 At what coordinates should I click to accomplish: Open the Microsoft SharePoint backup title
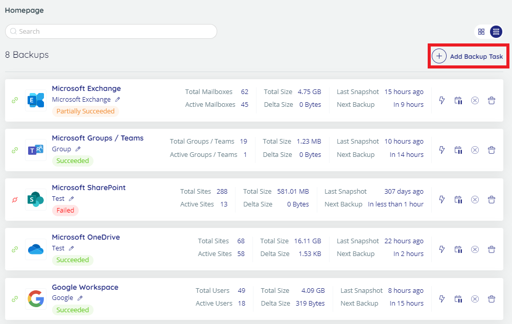[x=88, y=188]
